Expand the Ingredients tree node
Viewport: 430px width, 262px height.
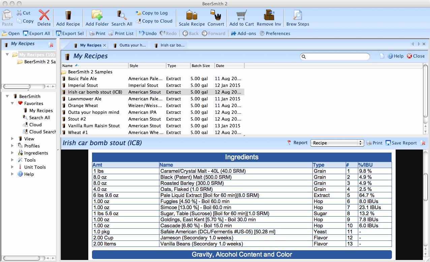[12, 153]
